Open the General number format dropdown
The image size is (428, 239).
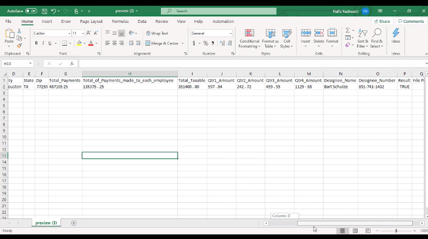click(x=230, y=33)
